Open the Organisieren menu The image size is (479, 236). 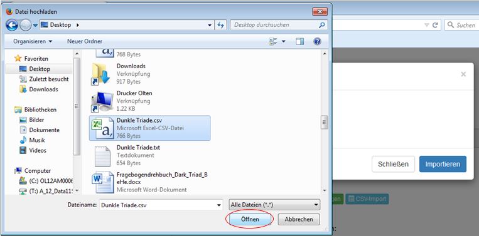pos(33,41)
